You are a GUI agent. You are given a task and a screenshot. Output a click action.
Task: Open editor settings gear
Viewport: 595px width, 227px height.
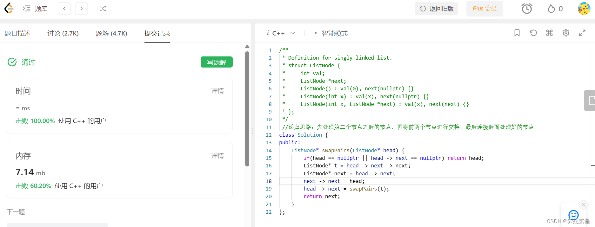point(566,33)
